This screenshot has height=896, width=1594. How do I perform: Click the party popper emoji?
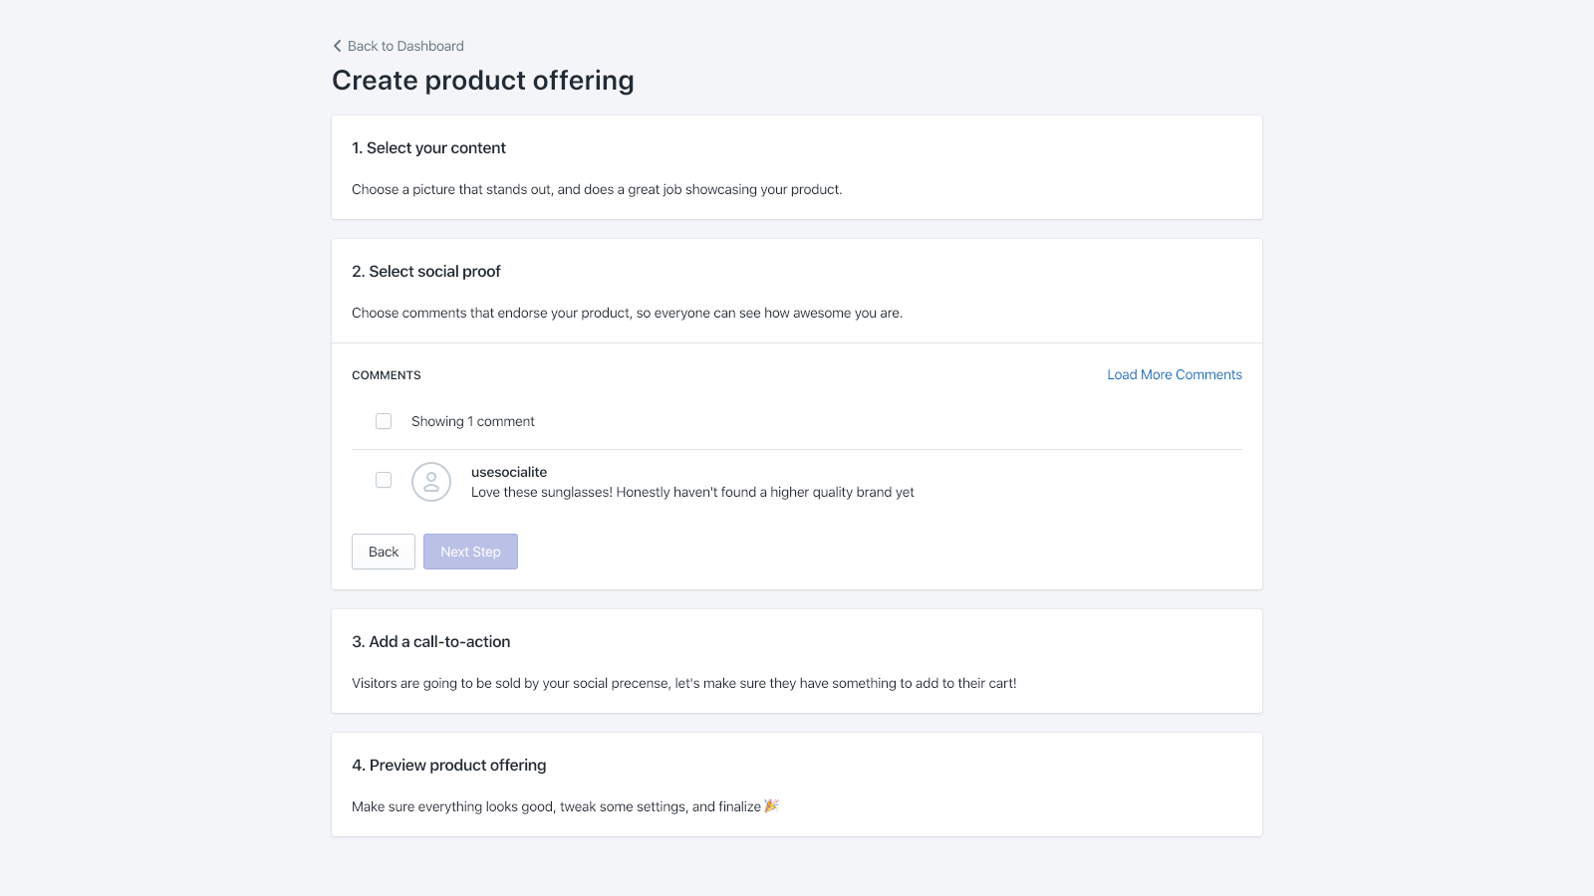coord(771,806)
